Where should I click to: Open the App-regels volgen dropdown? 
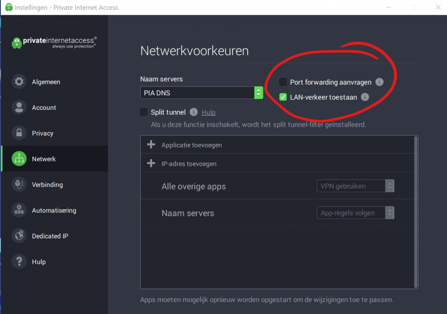pyautogui.click(x=355, y=213)
